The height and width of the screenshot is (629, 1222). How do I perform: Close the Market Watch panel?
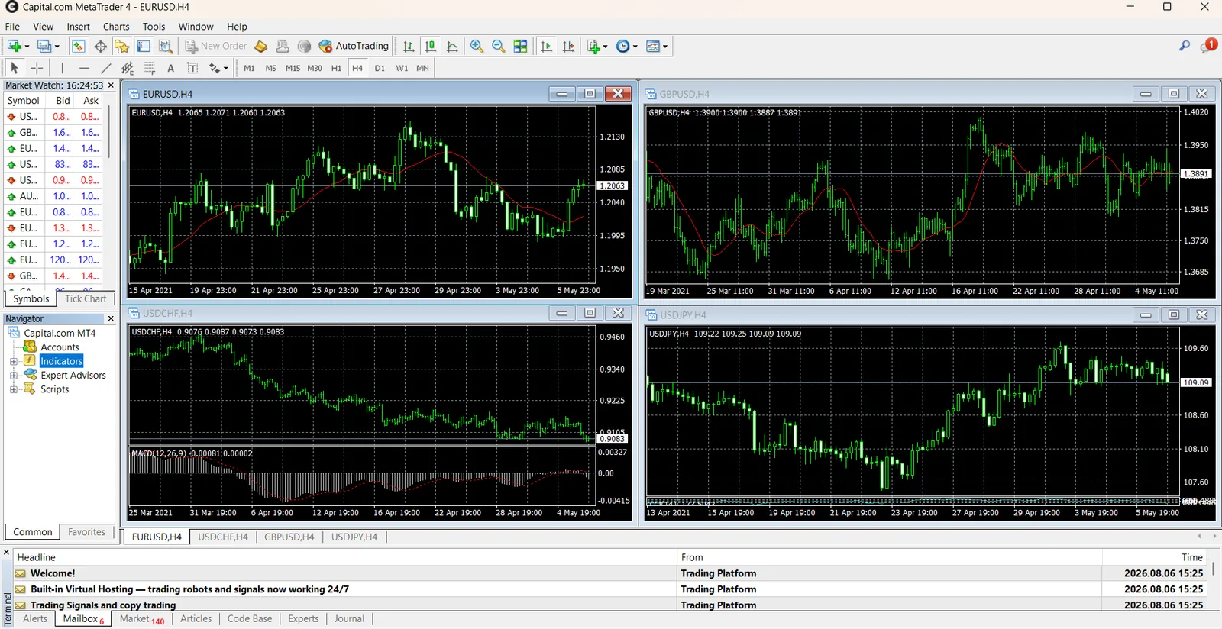coord(111,85)
